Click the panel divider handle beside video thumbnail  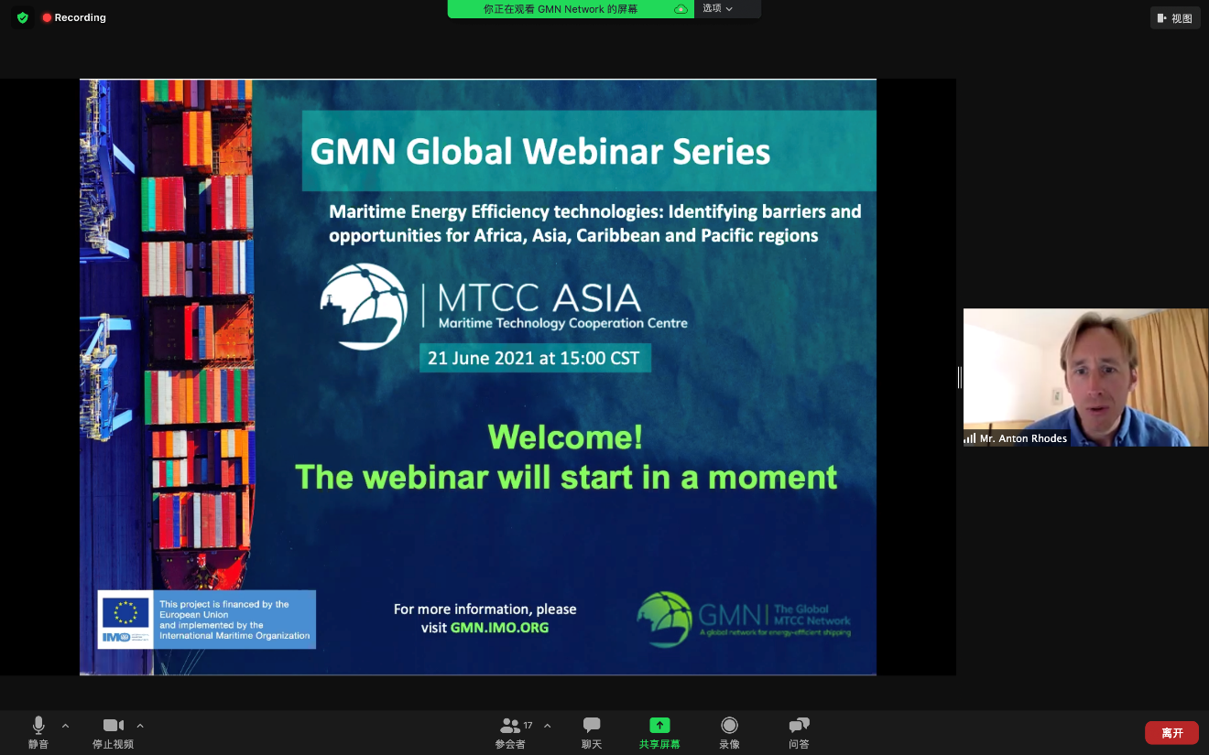click(959, 377)
